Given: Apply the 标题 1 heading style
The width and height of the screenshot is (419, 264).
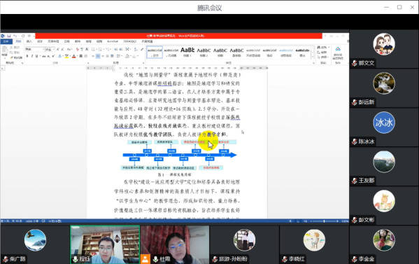Looking at the screenshot, I should [187, 52].
